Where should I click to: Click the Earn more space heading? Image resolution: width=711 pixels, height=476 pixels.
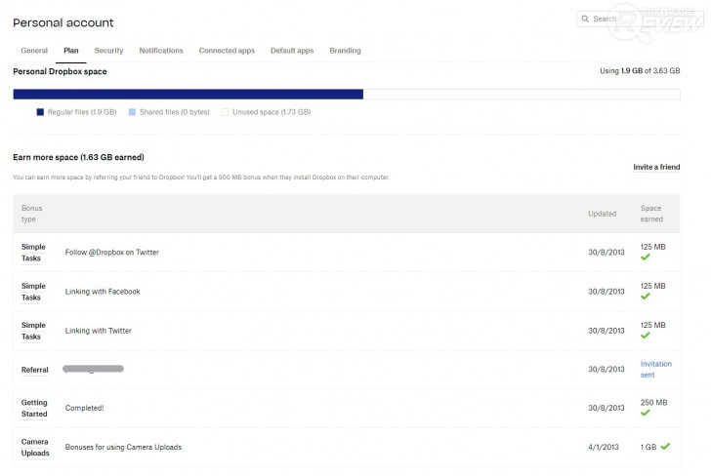pos(78,158)
